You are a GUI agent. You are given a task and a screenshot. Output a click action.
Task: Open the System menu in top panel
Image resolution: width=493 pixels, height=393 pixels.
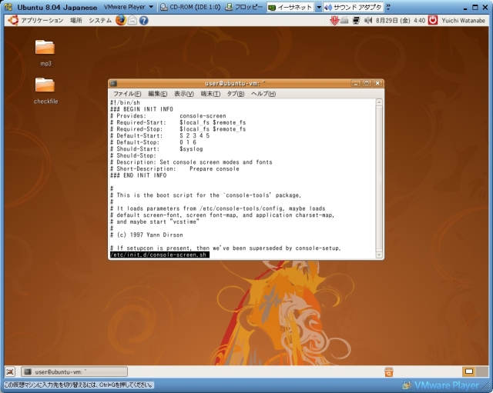(100, 21)
